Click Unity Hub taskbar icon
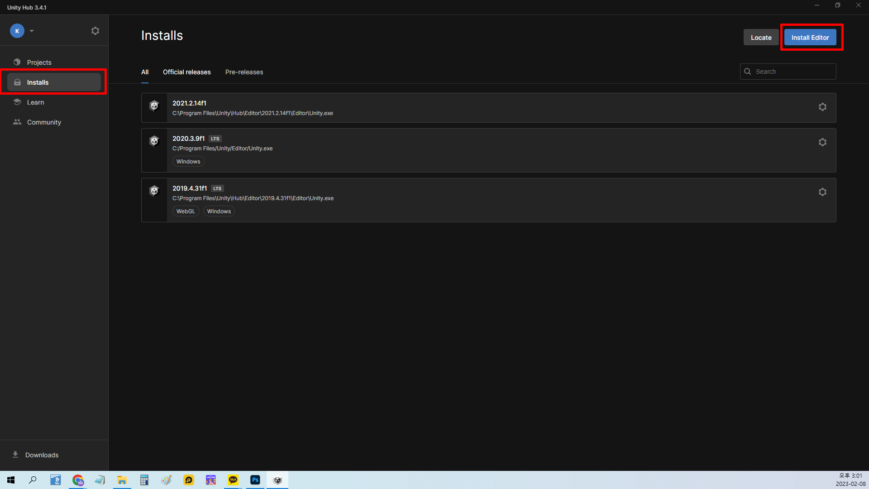 [x=277, y=480]
